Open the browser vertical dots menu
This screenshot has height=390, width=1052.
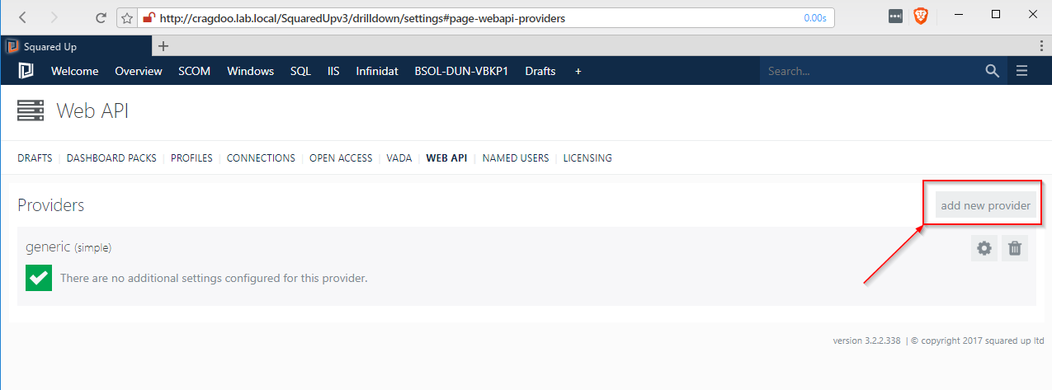coord(1042,46)
